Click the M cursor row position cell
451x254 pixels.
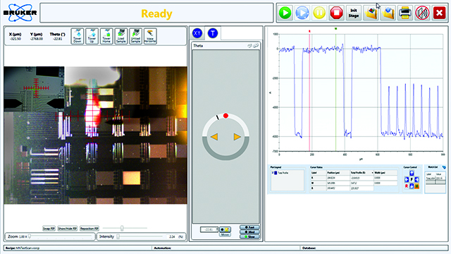pyautogui.click(x=338, y=183)
